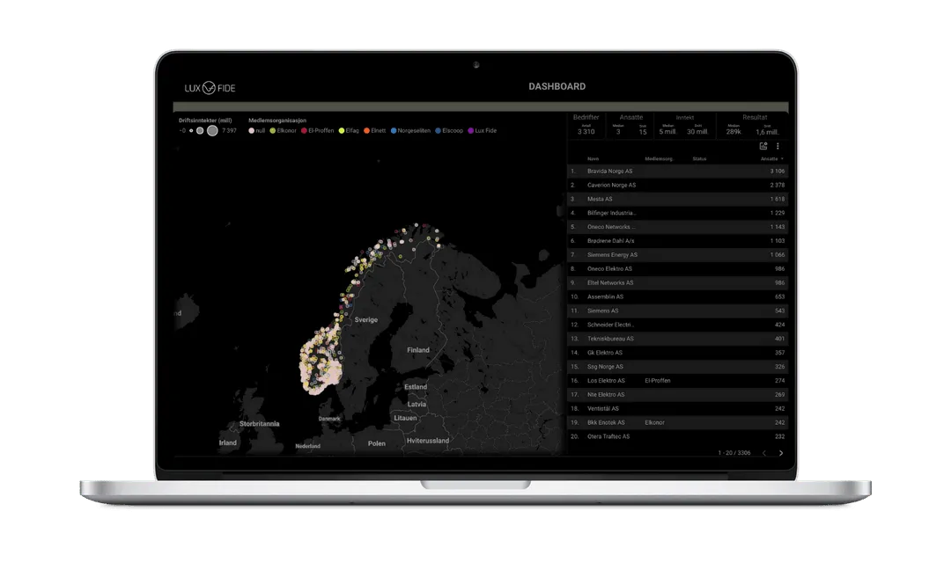The height and width of the screenshot is (585, 951).
Task: Click the Inntekt scorecard value 30 mill.
Action: pos(697,132)
